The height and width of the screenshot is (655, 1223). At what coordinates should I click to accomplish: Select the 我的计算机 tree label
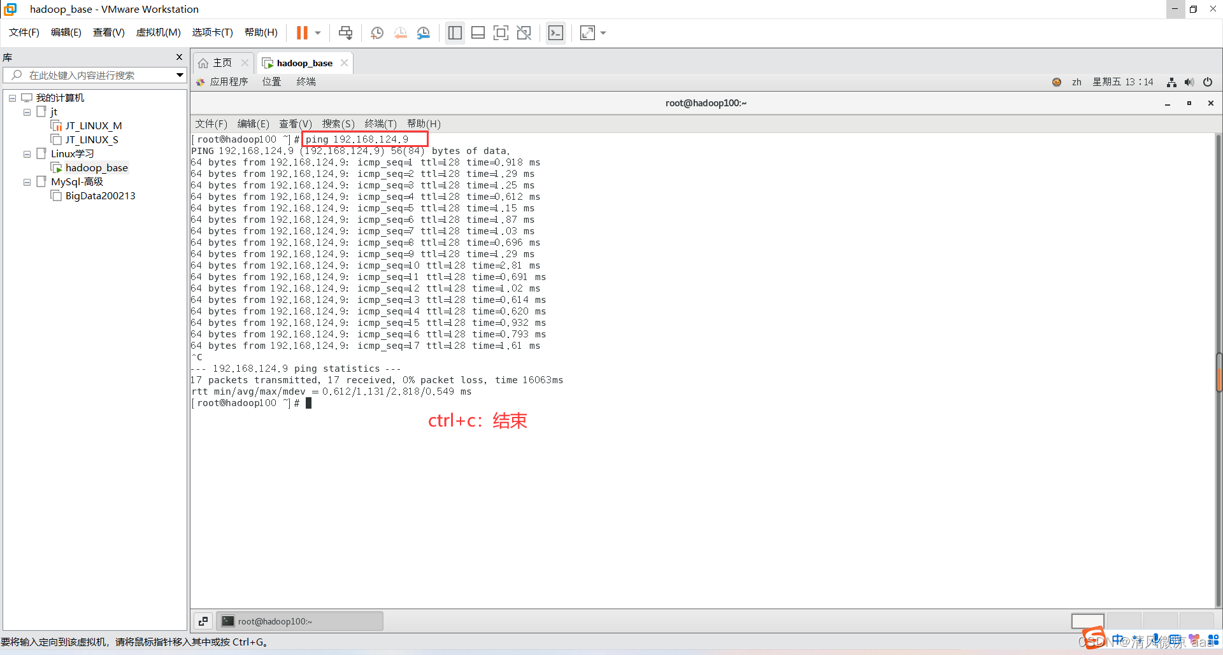click(60, 98)
